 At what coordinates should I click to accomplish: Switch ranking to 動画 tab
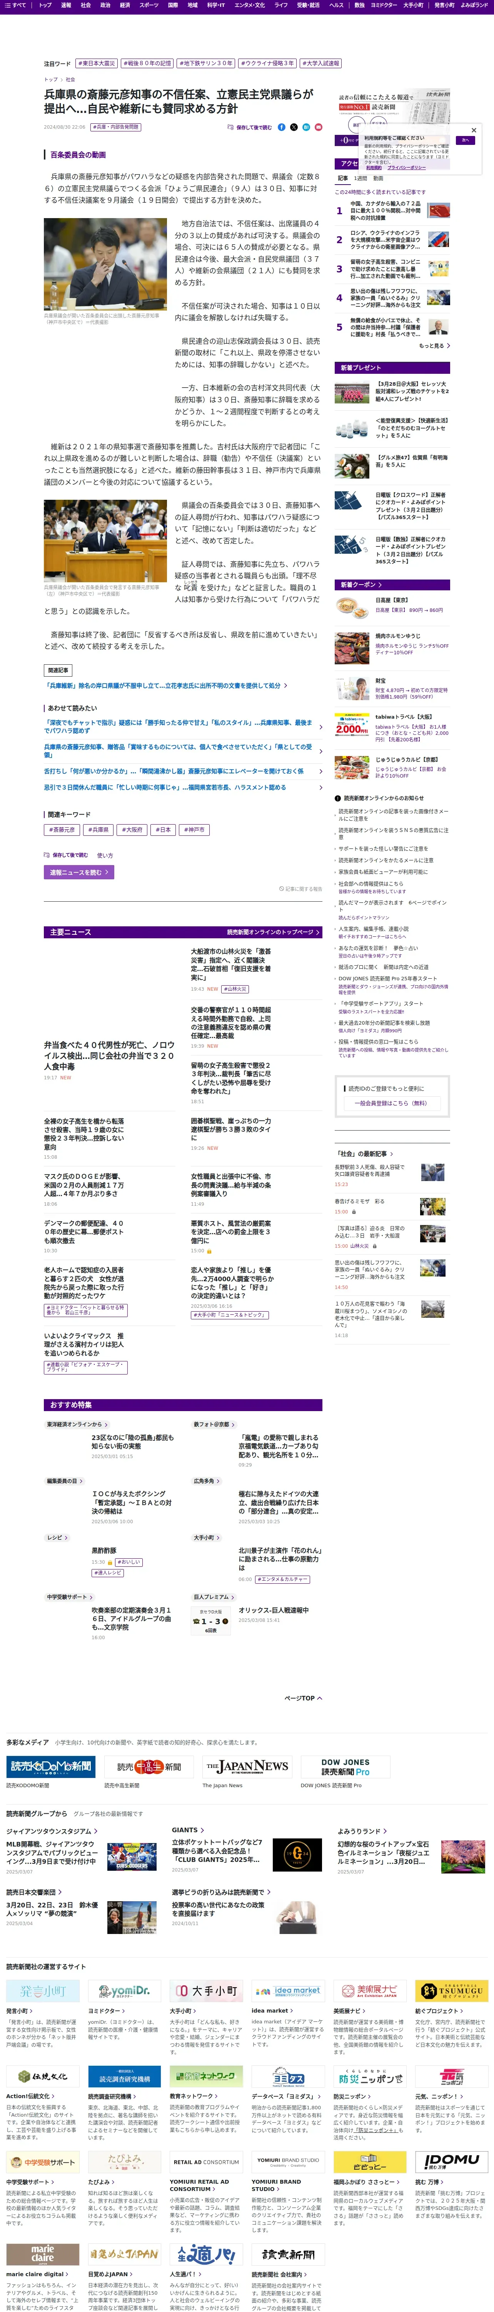click(377, 179)
